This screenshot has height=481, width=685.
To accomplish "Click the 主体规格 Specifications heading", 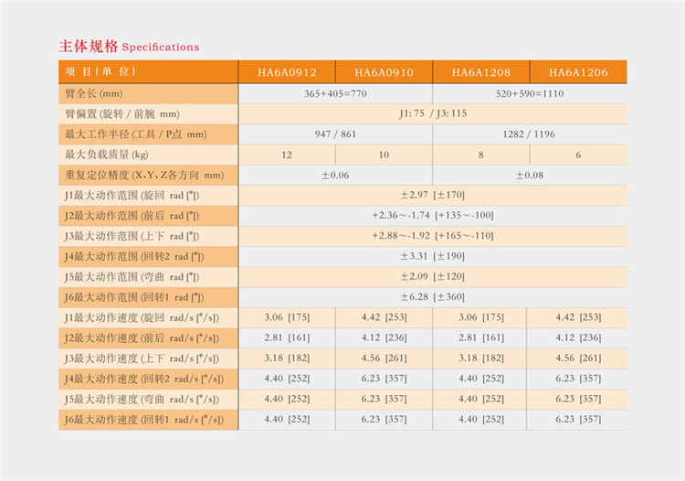I will 129,47.
